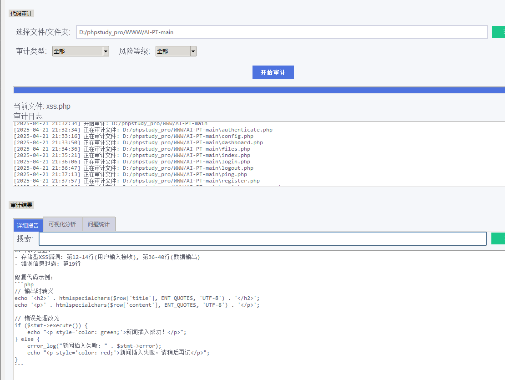This screenshot has width=505, height=380.
Task: Click the error_log code line
Action: [94, 346]
